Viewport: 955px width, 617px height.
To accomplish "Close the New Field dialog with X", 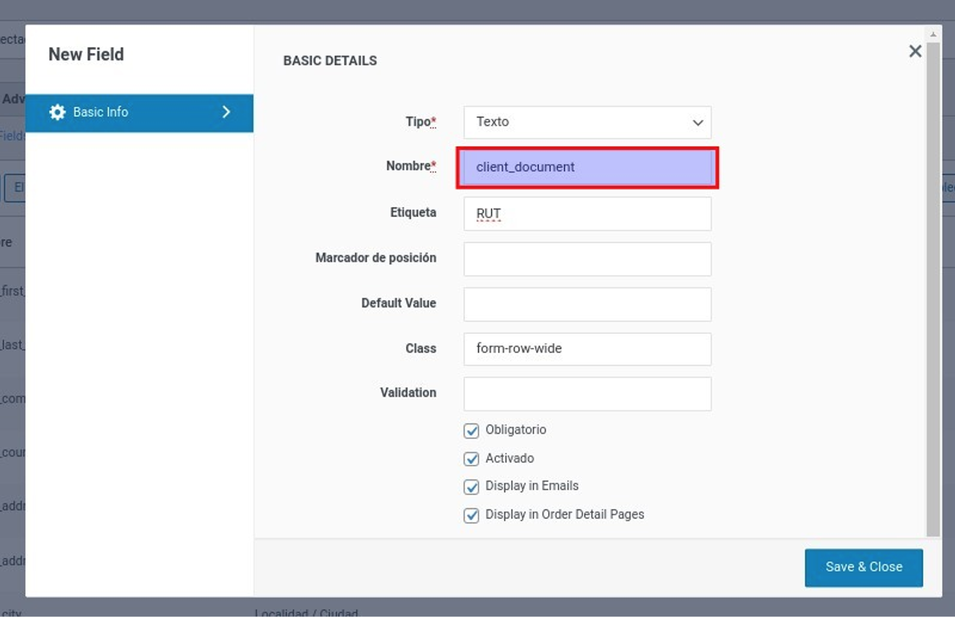I will pyautogui.click(x=915, y=51).
